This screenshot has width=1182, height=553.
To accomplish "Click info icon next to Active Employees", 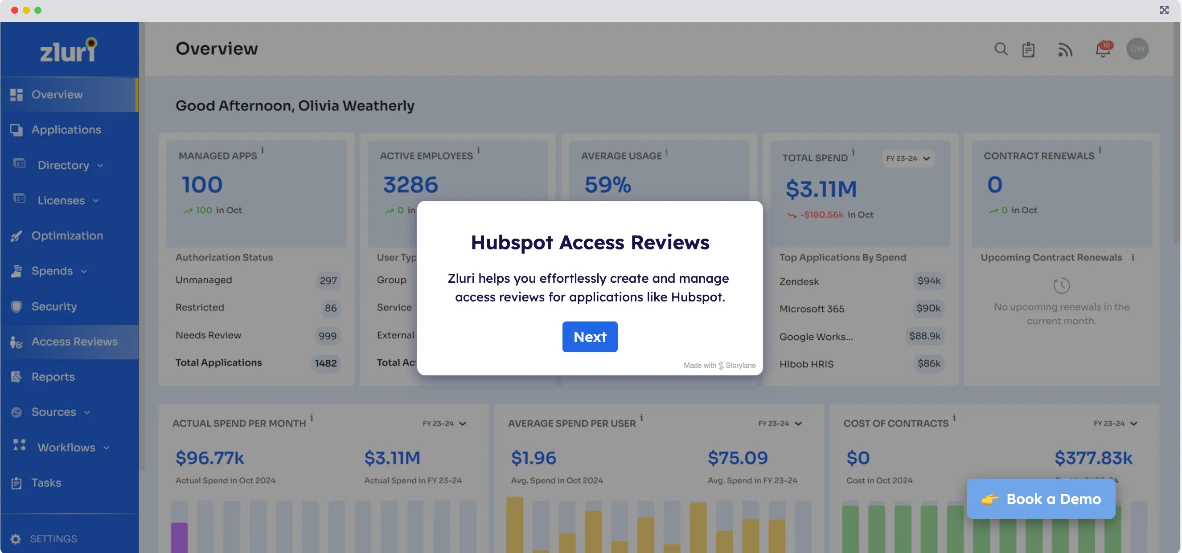I will [478, 150].
